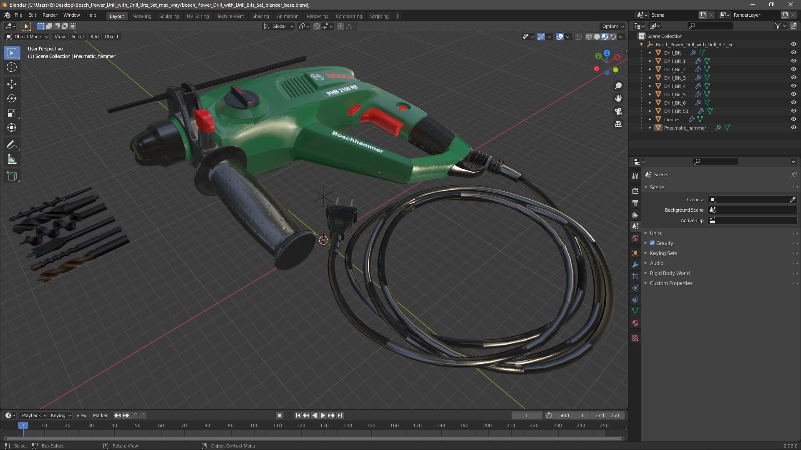The image size is (801, 450).
Task: Open Tool properties tab icon
Action: [x=635, y=176]
